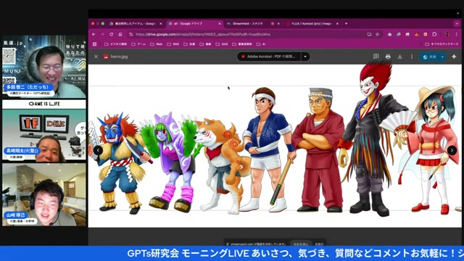Select 山崎 participant video tile at bottom

pos(44,195)
